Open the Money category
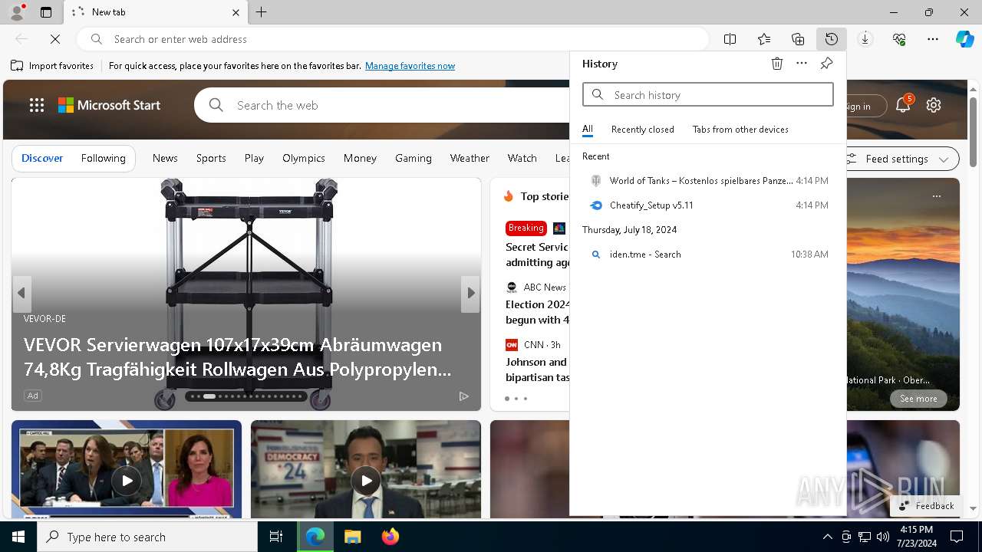 pos(360,158)
